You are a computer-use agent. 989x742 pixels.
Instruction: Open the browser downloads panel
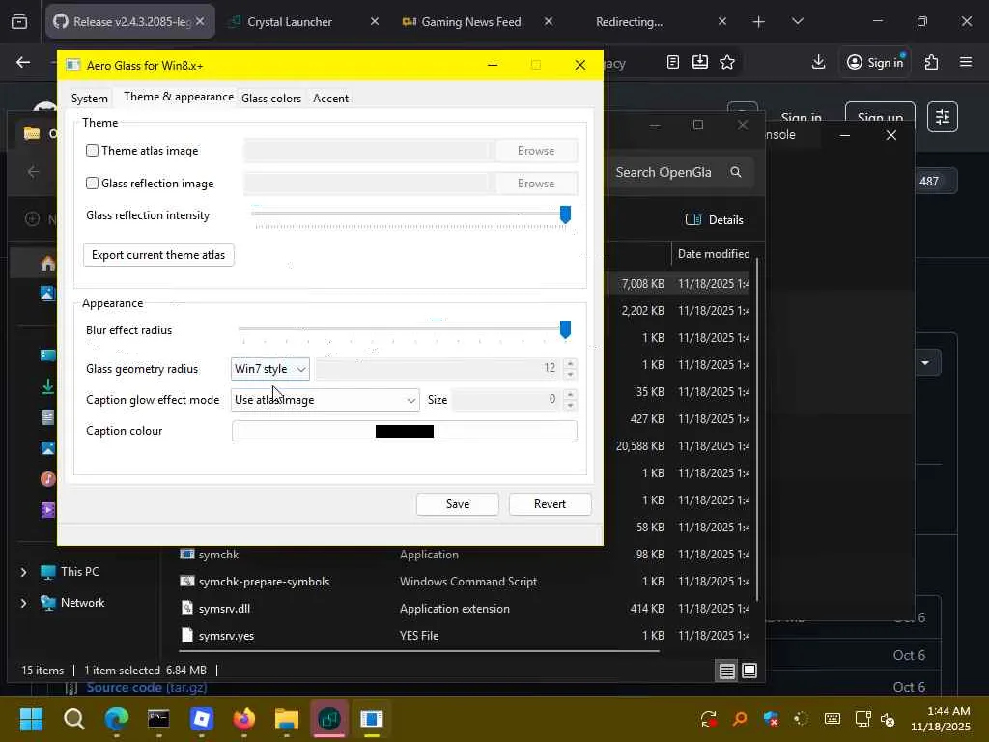click(818, 62)
